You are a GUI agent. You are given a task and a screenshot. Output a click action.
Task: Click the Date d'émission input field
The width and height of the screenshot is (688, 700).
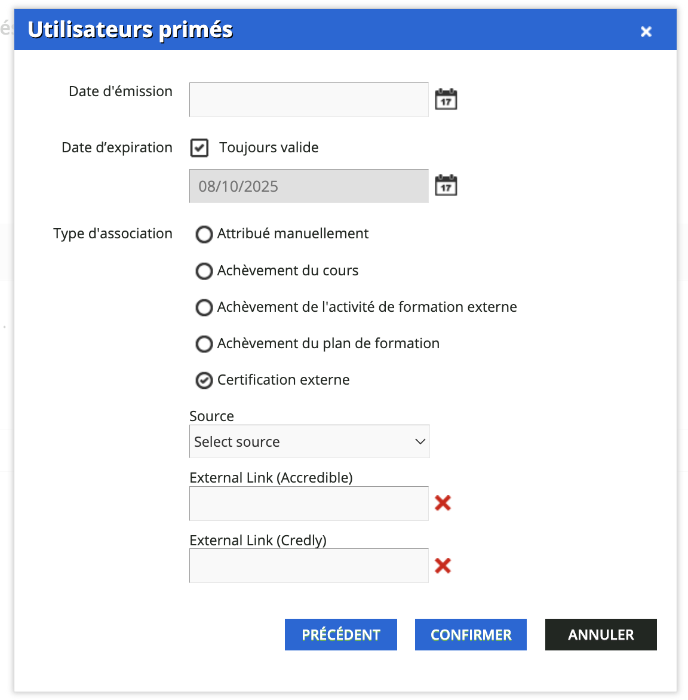coord(309,99)
